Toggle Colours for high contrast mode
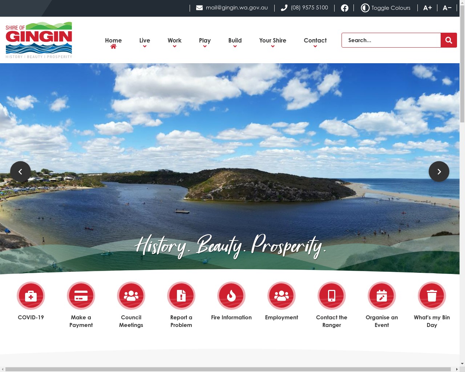Image resolution: width=465 pixels, height=372 pixels. point(385,8)
